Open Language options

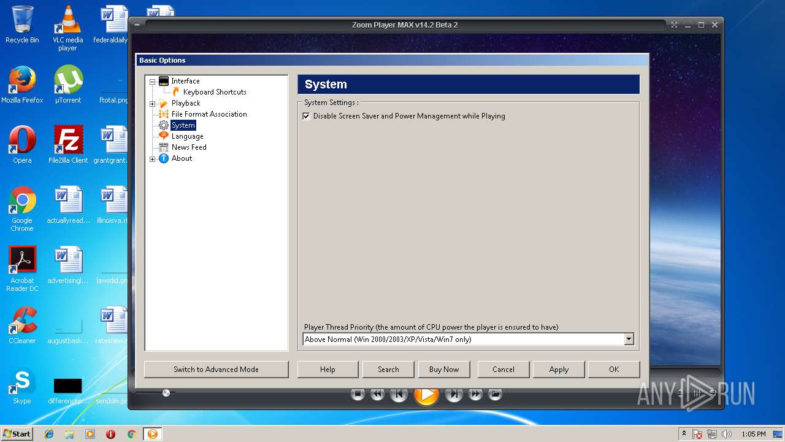click(187, 136)
